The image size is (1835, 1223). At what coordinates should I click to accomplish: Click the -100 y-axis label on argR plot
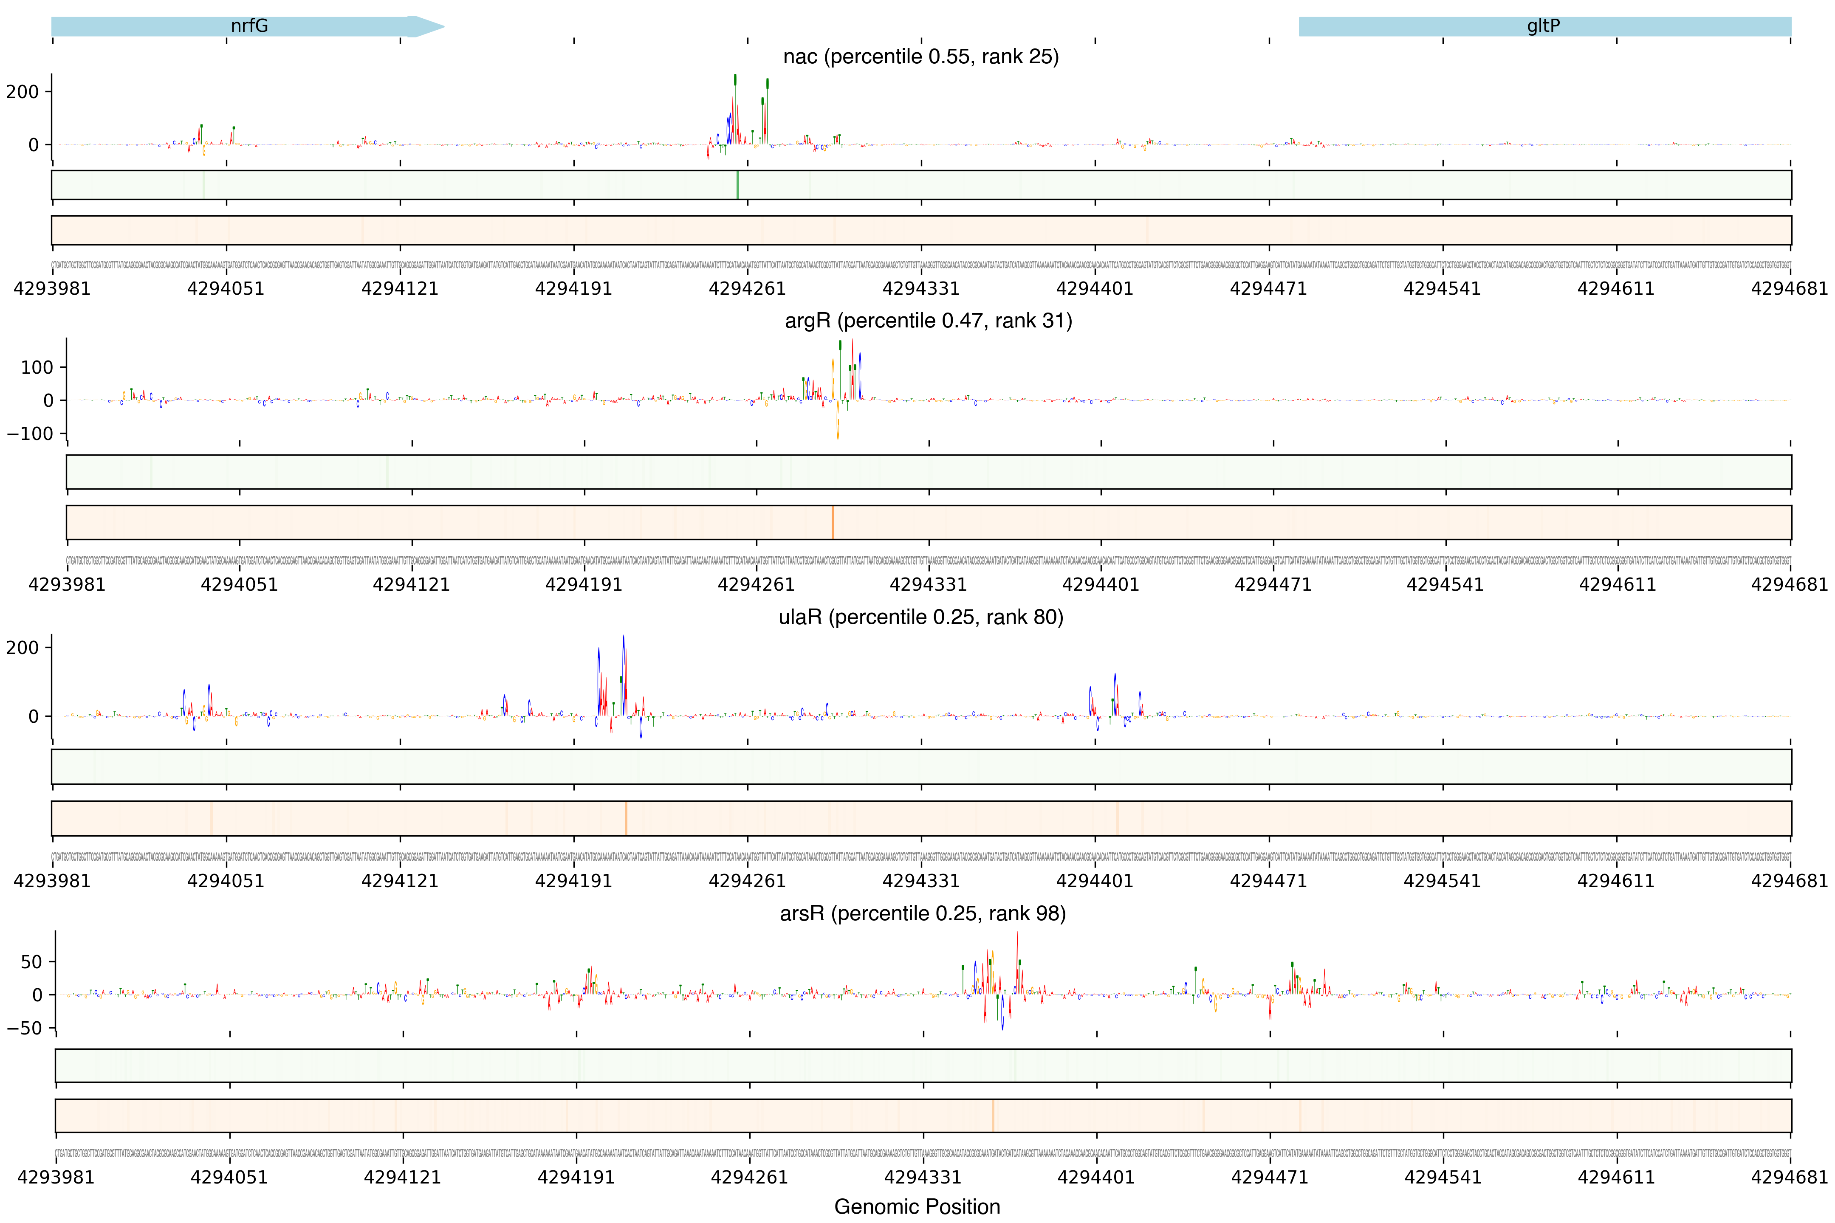click(31, 434)
